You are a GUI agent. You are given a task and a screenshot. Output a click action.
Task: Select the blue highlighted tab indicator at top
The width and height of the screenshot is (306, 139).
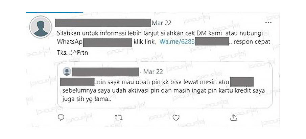pos(54,12)
